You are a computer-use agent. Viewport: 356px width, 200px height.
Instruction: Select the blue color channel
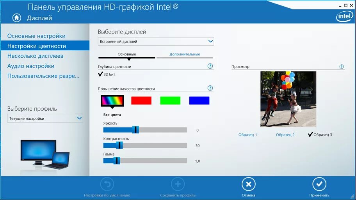[199, 101]
